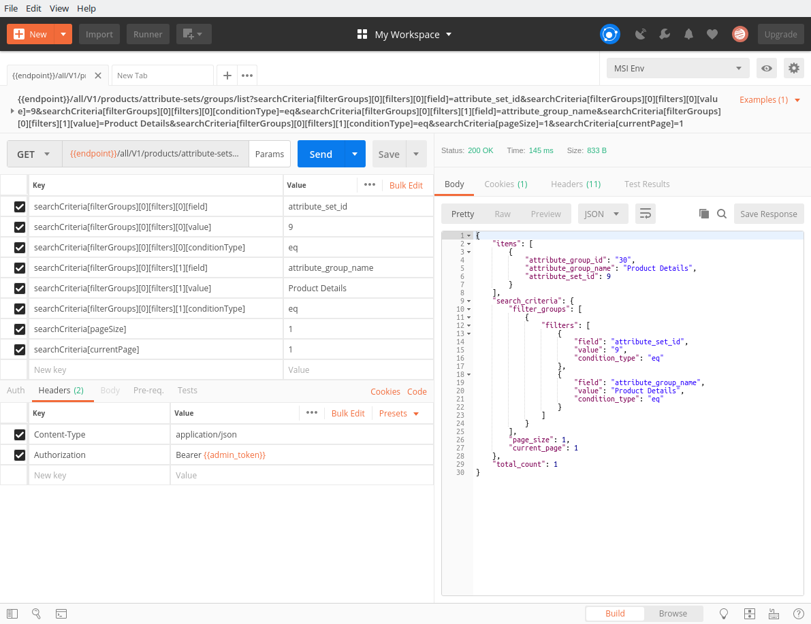Click the heart icon in the header

click(x=712, y=34)
